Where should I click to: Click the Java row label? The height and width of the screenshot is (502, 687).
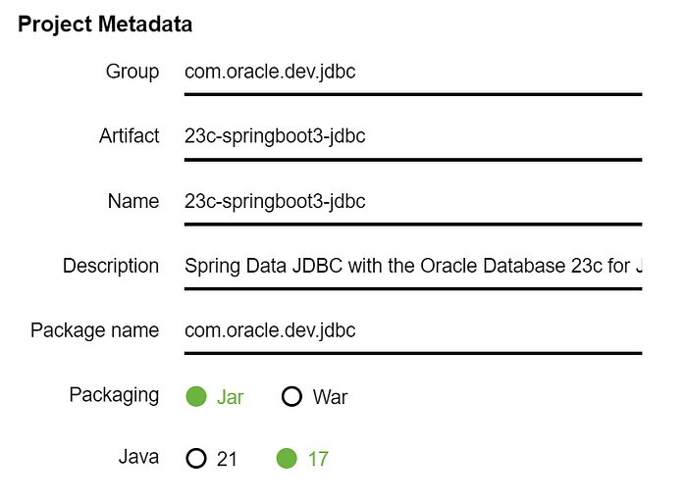[138, 457]
